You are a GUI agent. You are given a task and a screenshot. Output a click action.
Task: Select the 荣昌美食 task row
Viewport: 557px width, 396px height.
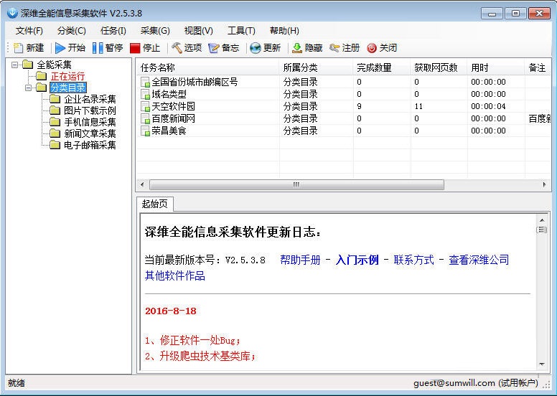coord(343,131)
